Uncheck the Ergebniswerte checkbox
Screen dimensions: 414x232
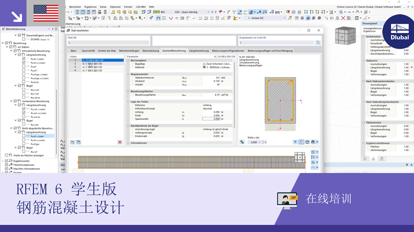click(7, 161)
